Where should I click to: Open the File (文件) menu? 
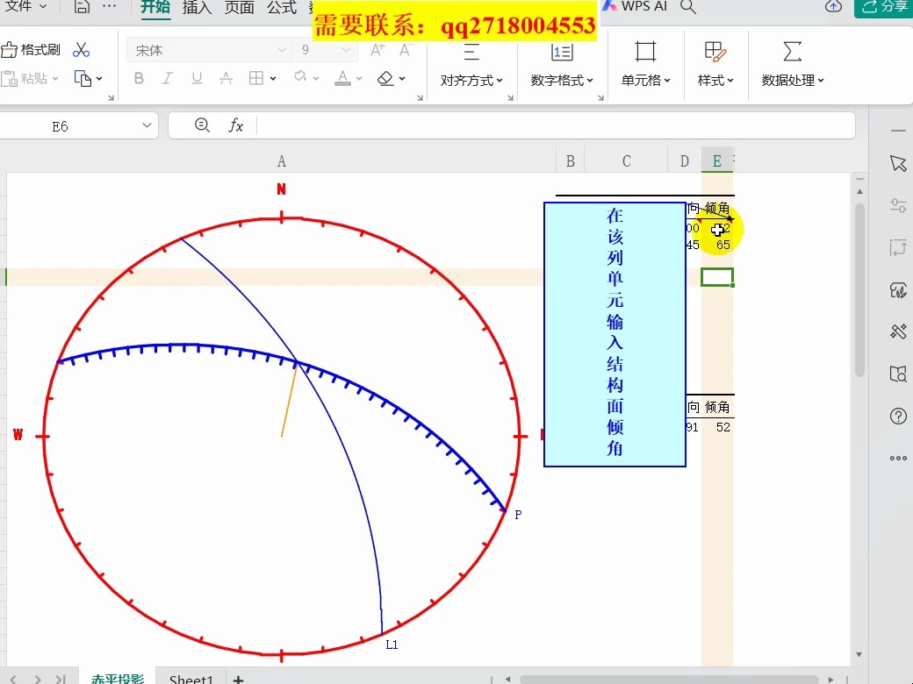tap(25, 6)
